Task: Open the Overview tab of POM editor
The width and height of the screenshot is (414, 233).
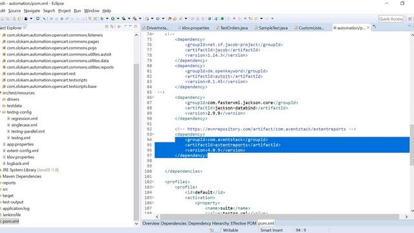Action: (x=151, y=223)
